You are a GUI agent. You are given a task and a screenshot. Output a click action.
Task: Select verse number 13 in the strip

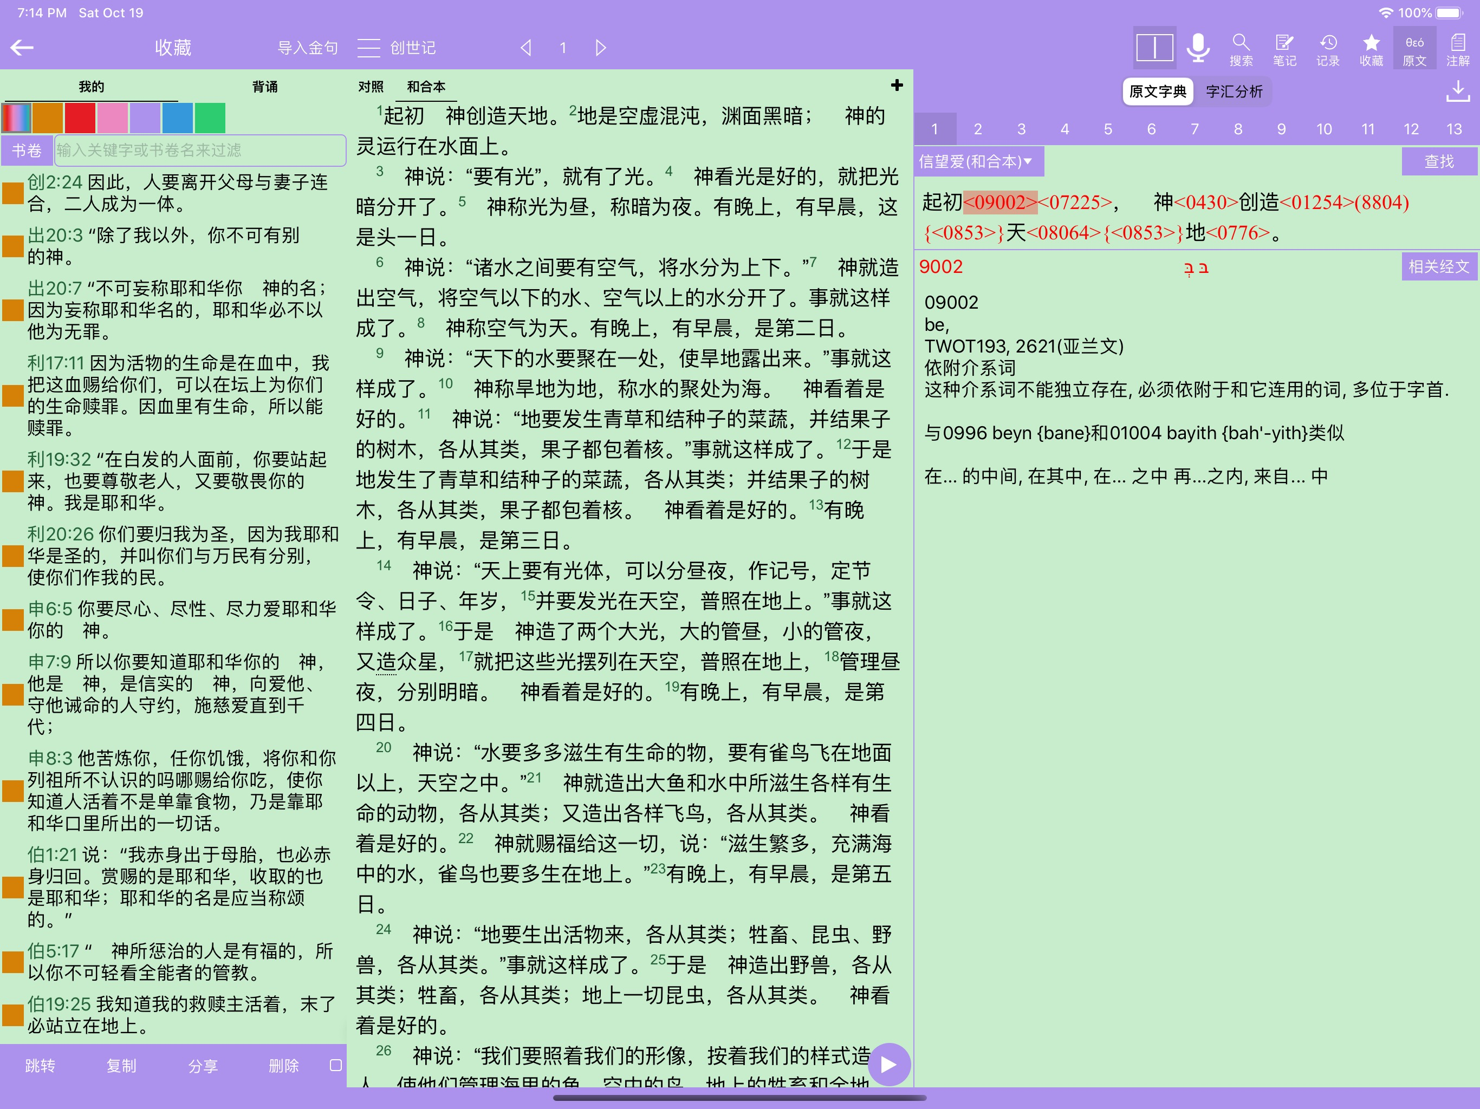[1455, 129]
